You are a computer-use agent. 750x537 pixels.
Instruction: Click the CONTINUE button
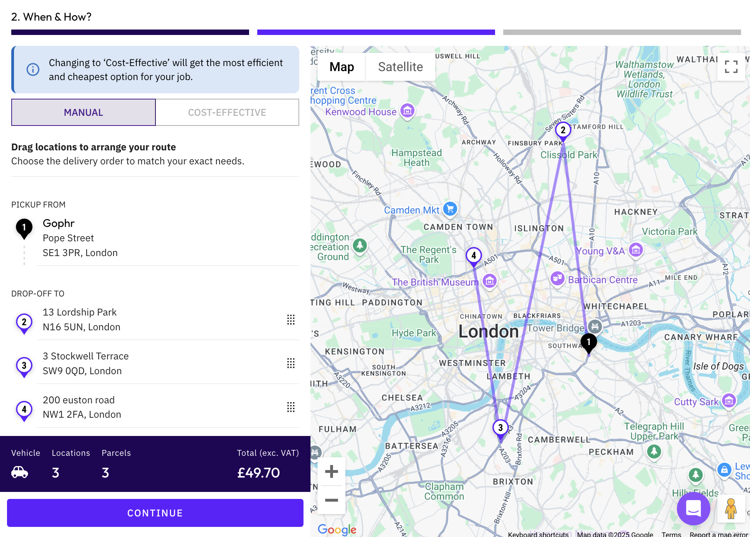155,513
